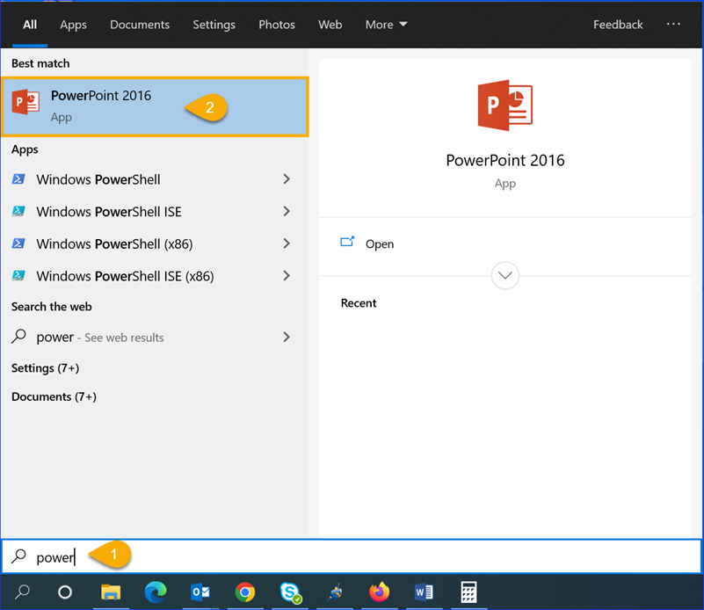Click the Windows PowerShell ISE (x86) icon
Screen dimensions: 704x610
(x=18, y=276)
